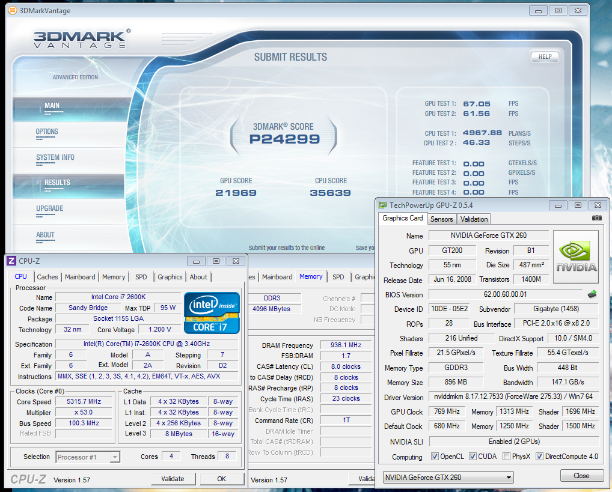Click the GPU score value 21969
Screen dimensions: 612x492
236,193
